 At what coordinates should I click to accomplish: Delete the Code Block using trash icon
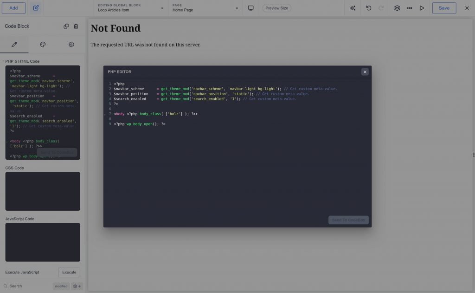coord(77,26)
